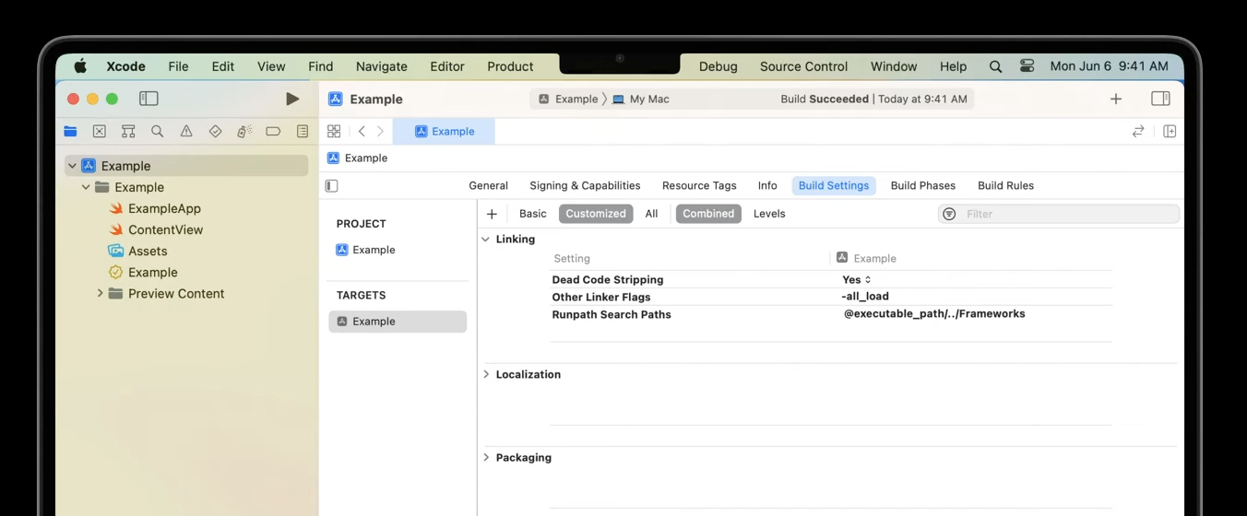Click the -all_load linker flags value
Image resolution: width=1247 pixels, height=516 pixels.
pyautogui.click(x=865, y=297)
